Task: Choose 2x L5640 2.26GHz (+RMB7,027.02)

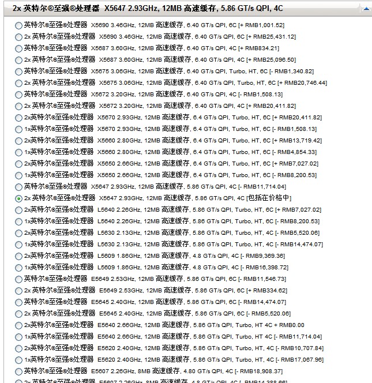Action: [18, 210]
